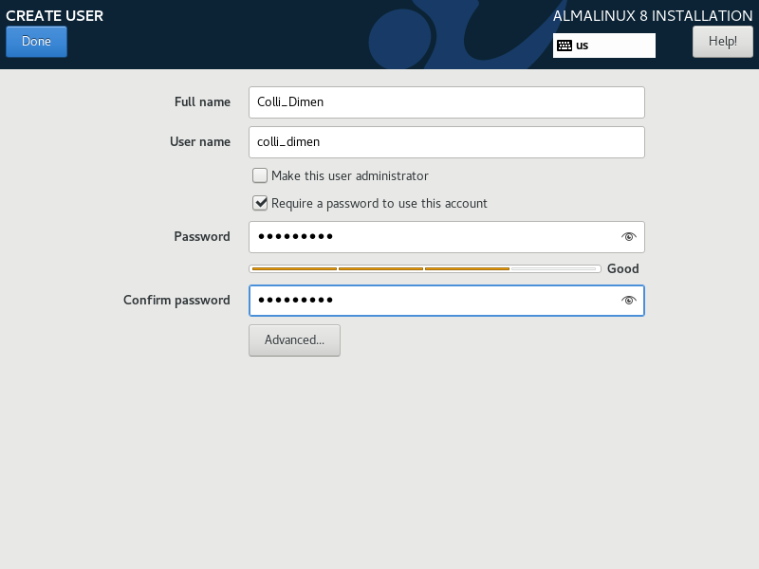Screen dimensions: 759x569
Task: Reveal the Confirm password field text with eye icon
Action: (x=628, y=301)
